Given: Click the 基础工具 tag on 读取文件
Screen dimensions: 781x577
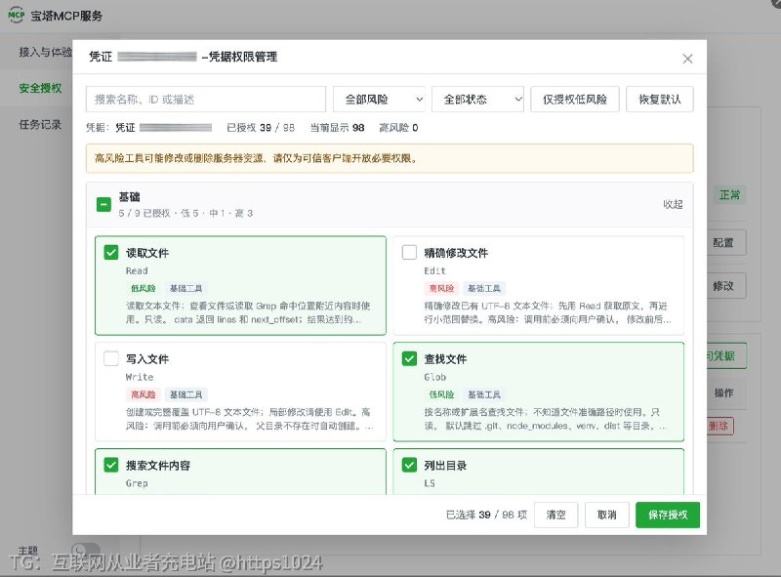Looking at the screenshot, I should click(x=185, y=288).
